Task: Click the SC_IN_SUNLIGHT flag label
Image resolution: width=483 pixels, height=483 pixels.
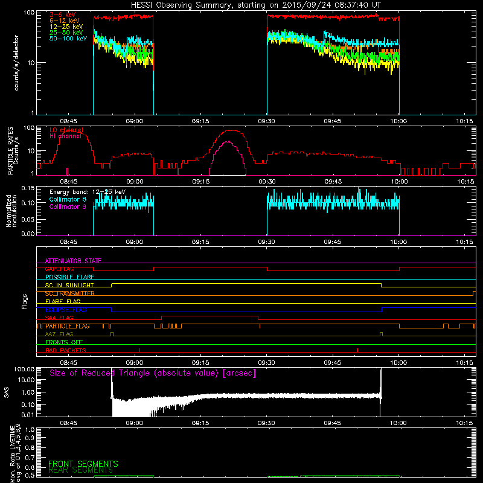Action: [x=69, y=285]
